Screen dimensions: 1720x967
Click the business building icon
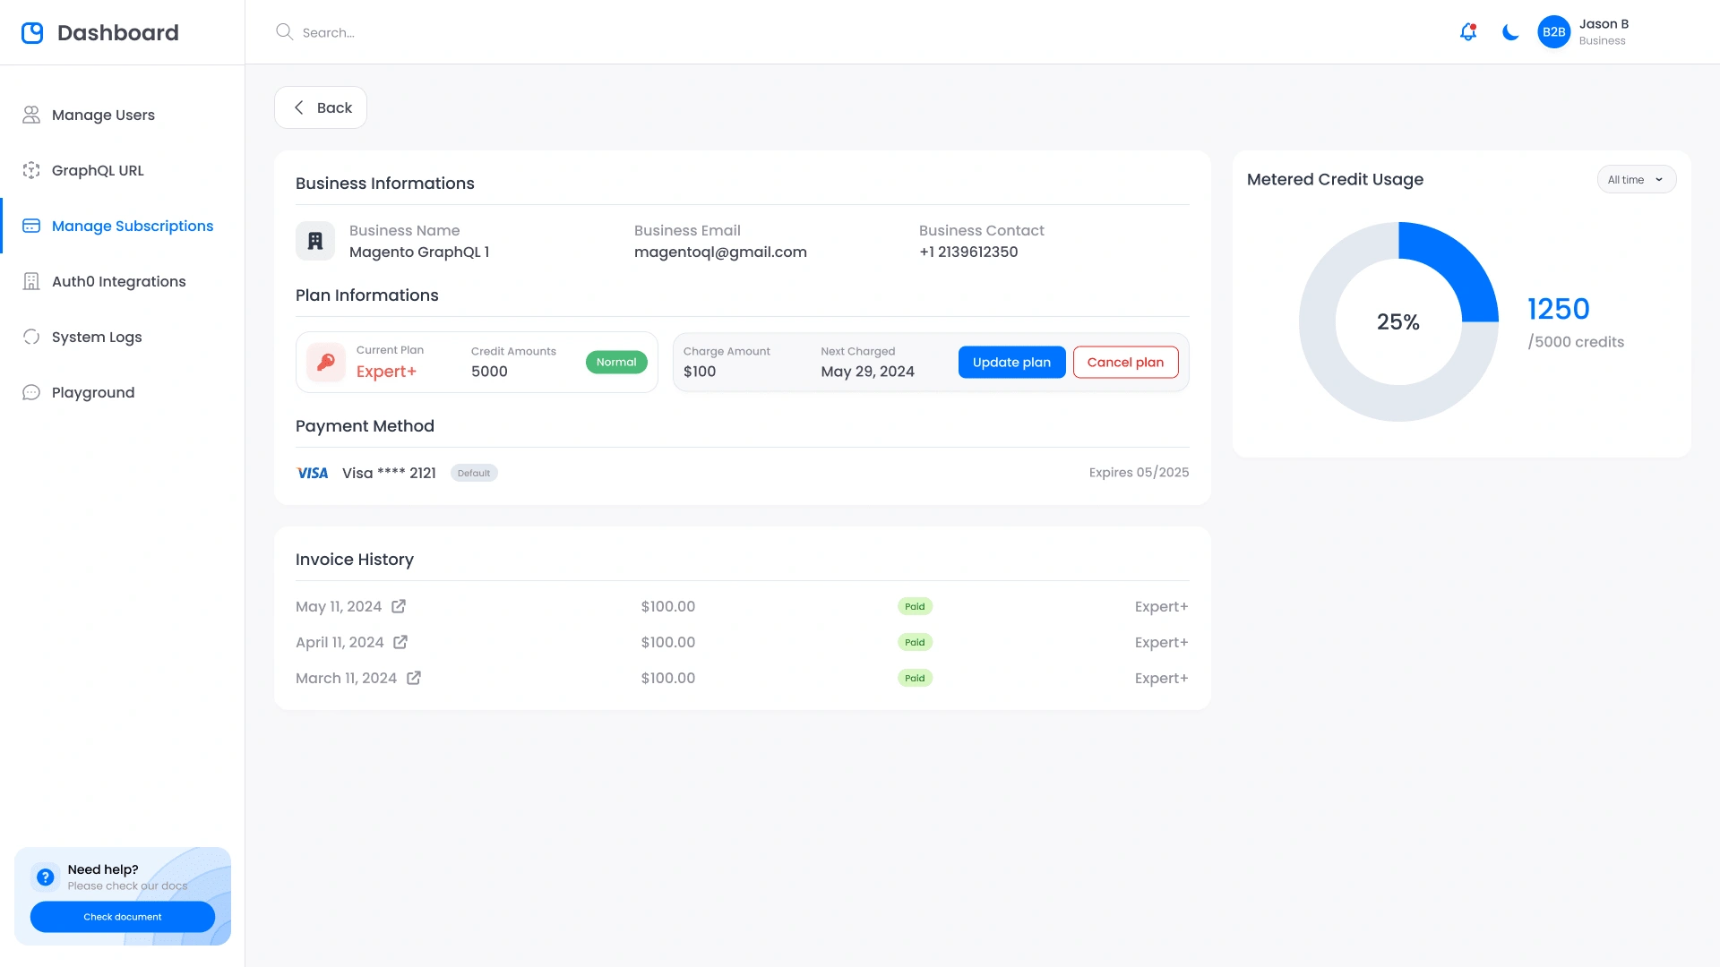click(315, 241)
